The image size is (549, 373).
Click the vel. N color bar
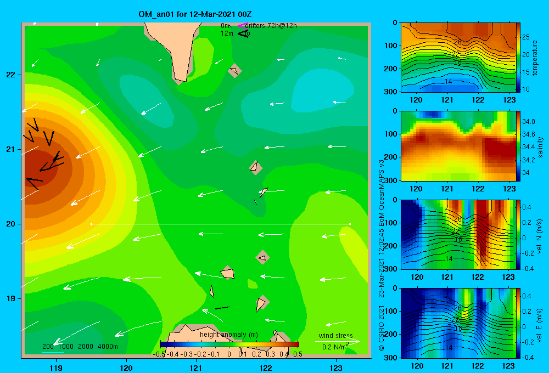coord(518,235)
